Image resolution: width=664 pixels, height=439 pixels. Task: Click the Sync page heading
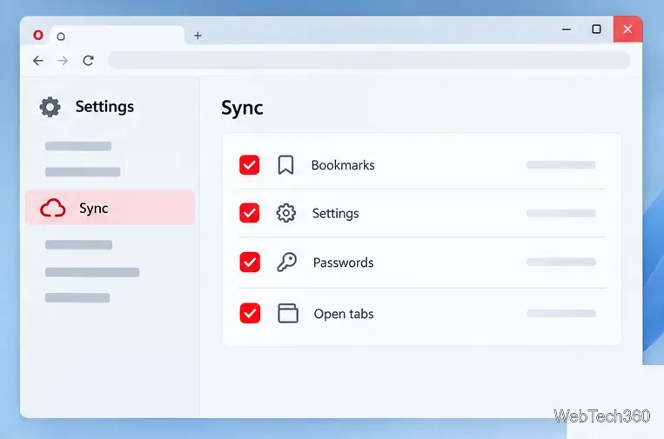[x=242, y=108]
